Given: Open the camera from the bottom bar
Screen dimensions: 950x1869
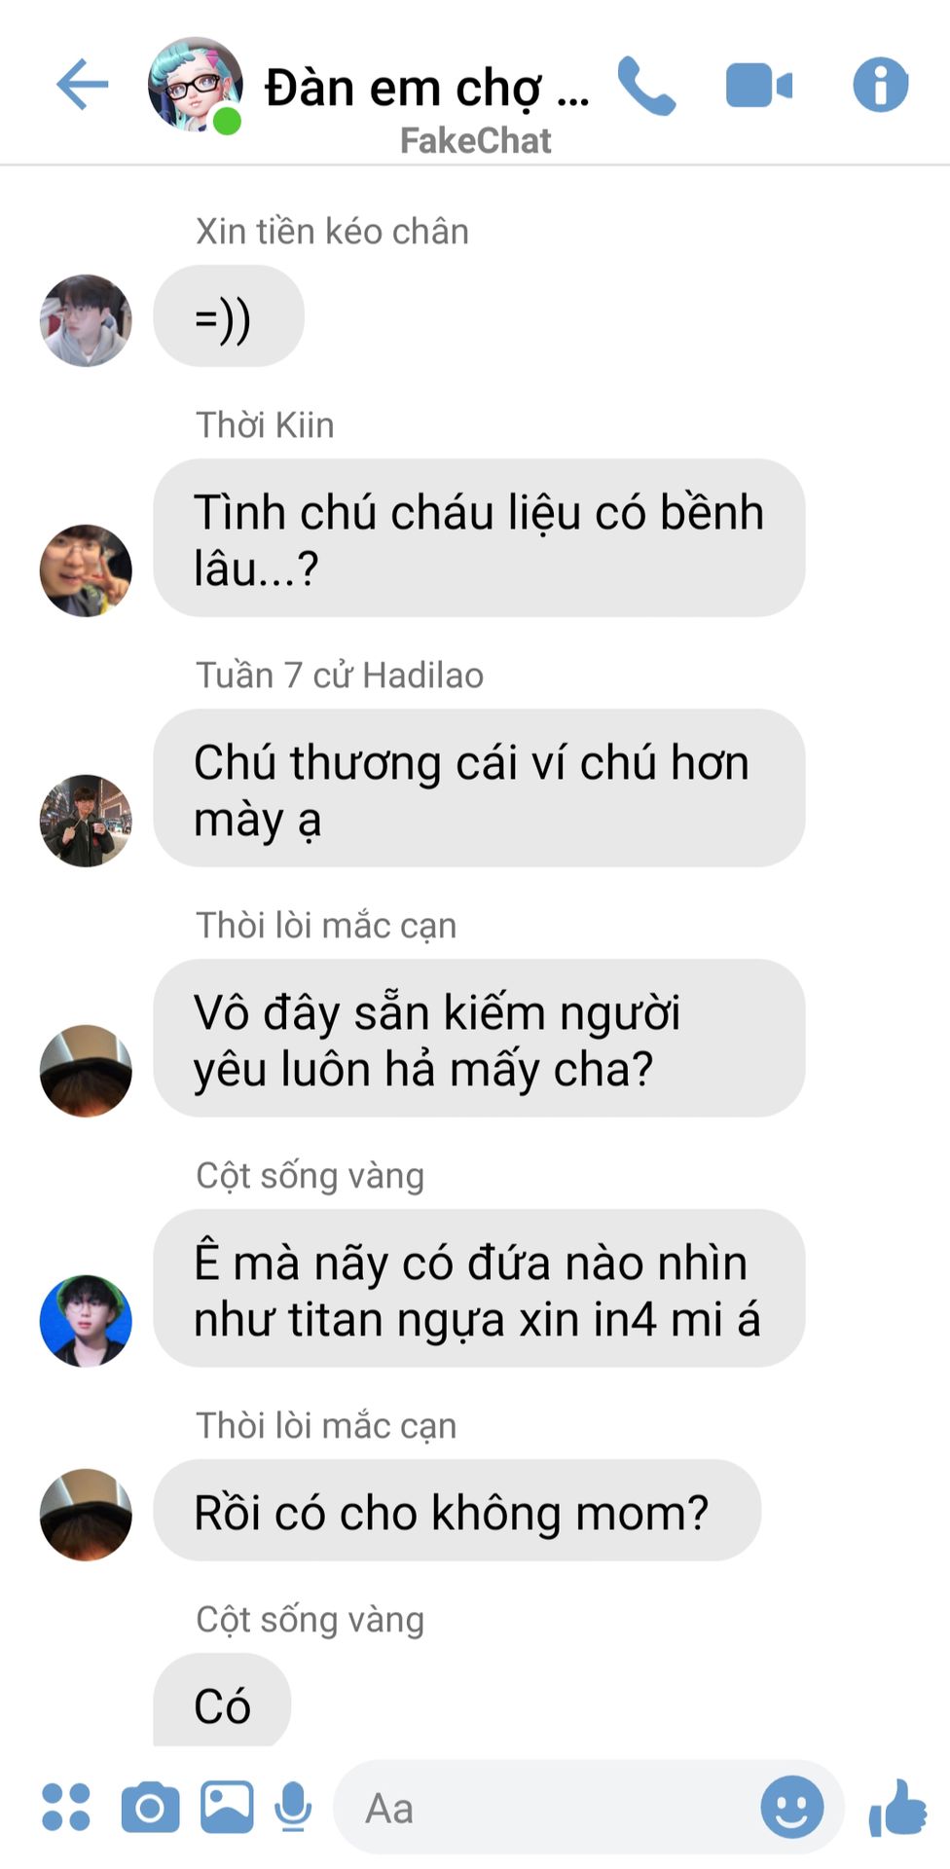Looking at the screenshot, I should [x=150, y=1808].
